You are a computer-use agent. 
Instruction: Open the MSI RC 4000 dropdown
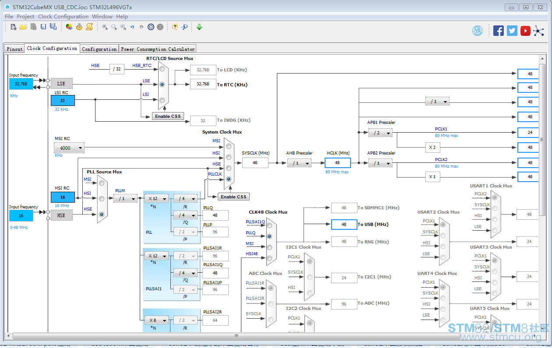coord(69,148)
